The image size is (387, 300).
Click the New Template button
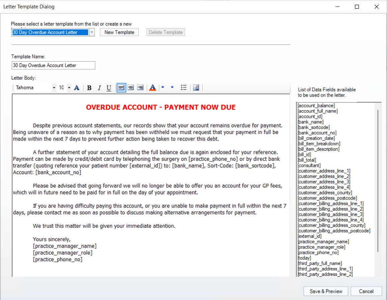coord(119,32)
